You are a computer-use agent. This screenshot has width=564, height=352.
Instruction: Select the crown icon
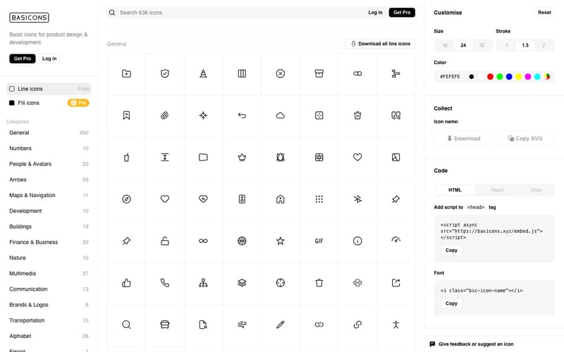242,157
